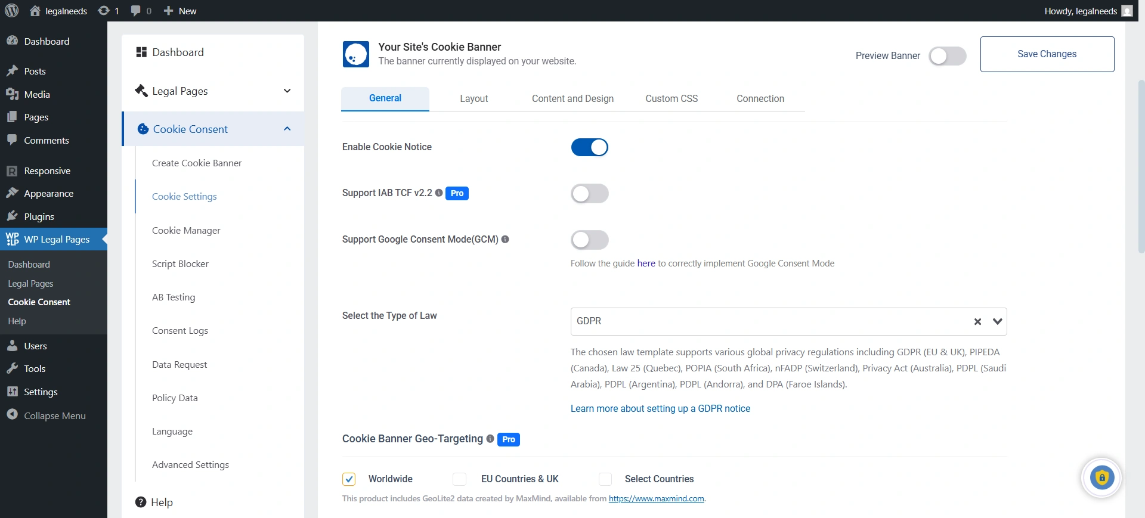Turn on the Preview Banner switch
The image size is (1145, 518).
pos(947,56)
